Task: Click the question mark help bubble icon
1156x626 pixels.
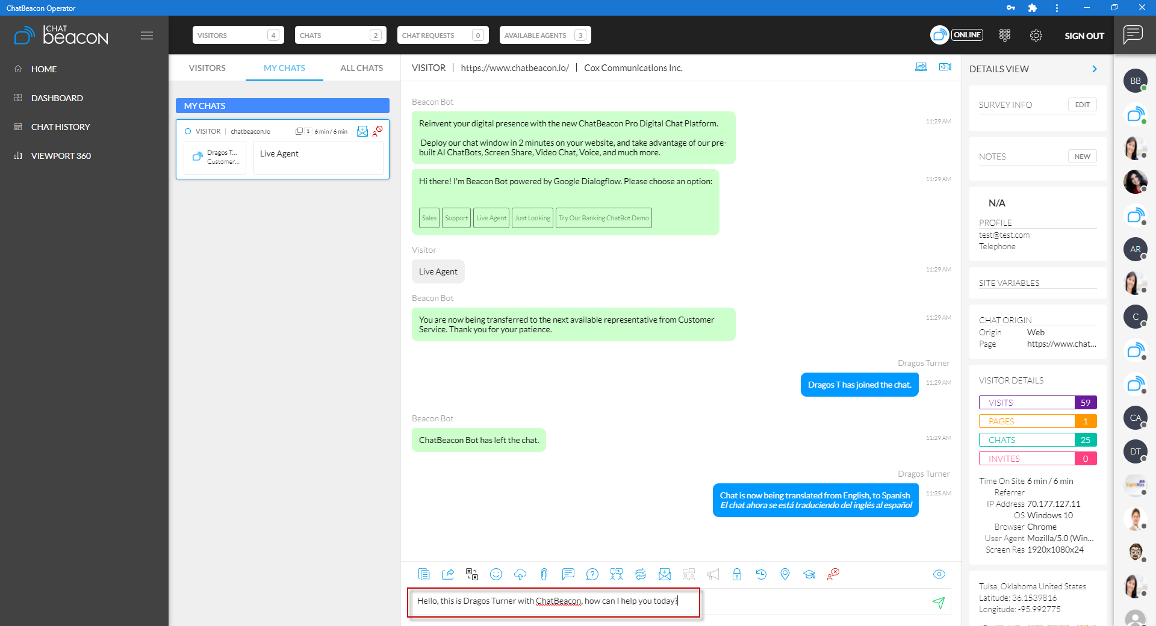Action: (592, 574)
